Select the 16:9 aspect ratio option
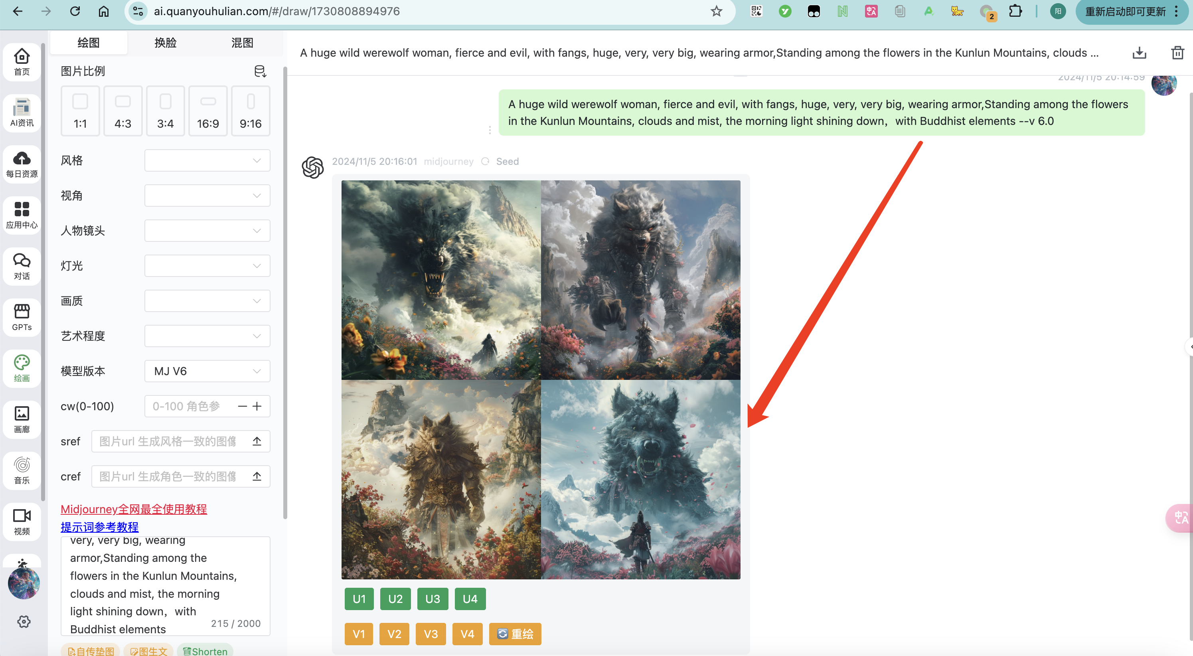 pos(208,111)
